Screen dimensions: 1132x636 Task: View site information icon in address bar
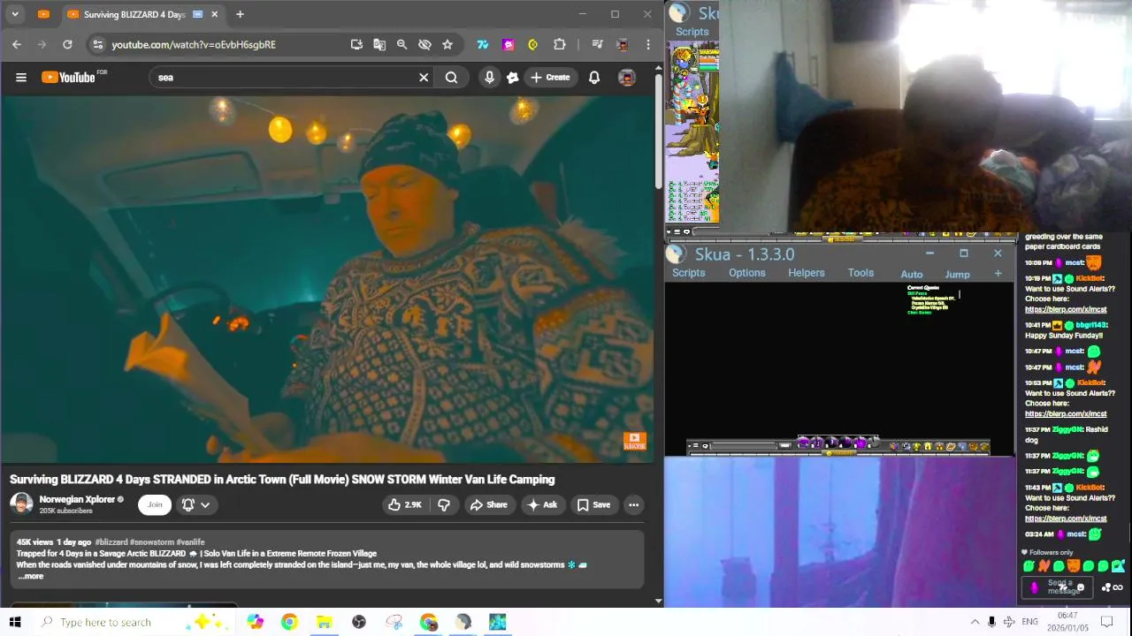[x=97, y=44]
